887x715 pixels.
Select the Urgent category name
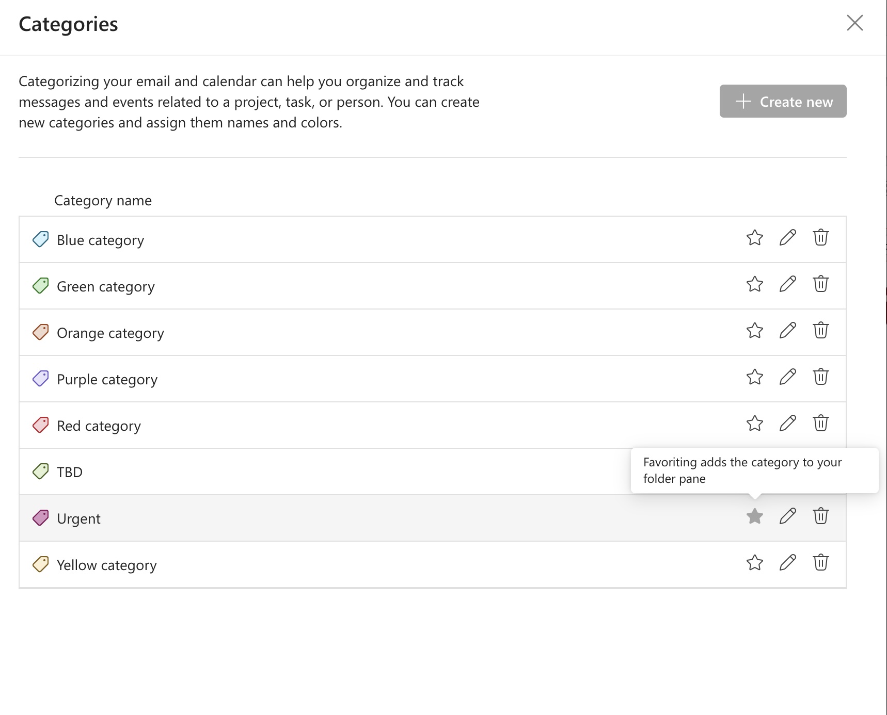78,518
